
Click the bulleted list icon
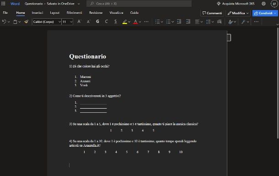click(x=157, y=22)
